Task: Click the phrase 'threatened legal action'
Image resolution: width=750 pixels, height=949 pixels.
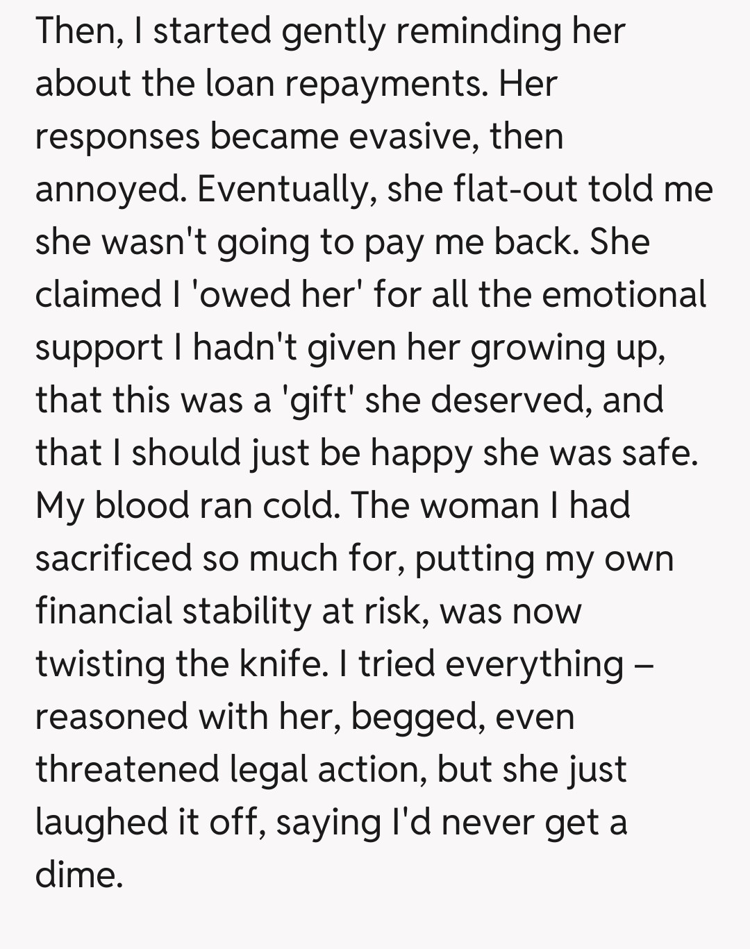Action: point(230,769)
